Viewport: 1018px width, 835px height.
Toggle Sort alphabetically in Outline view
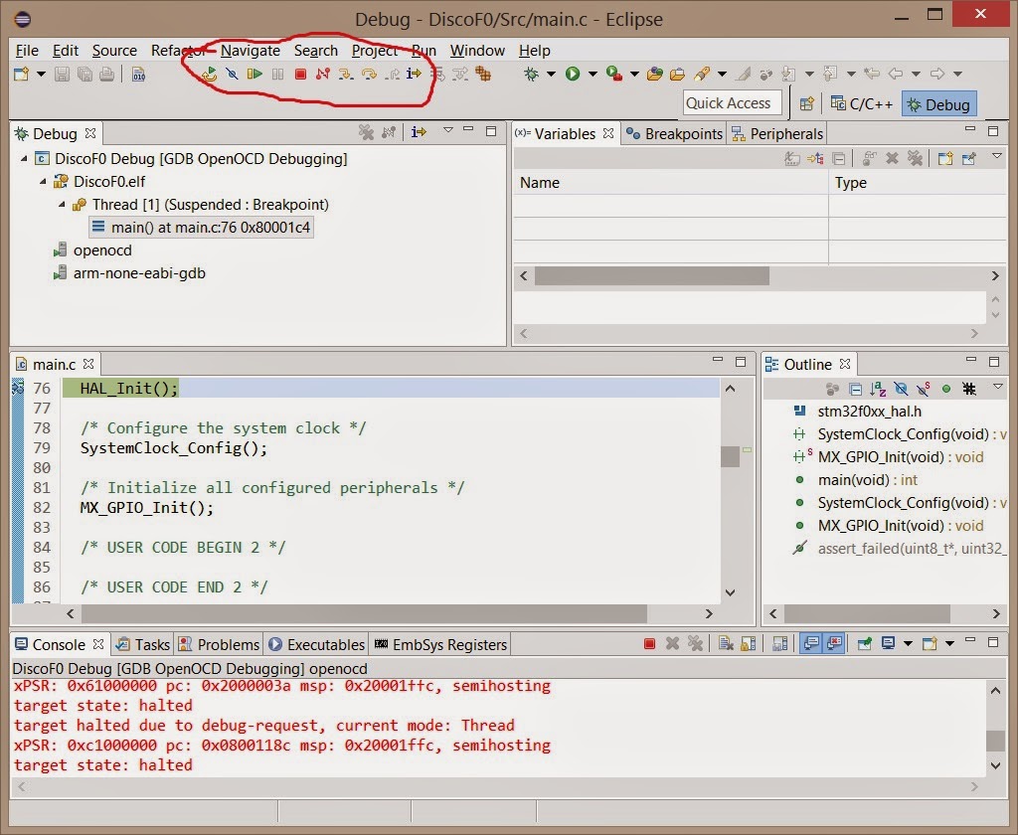[878, 389]
